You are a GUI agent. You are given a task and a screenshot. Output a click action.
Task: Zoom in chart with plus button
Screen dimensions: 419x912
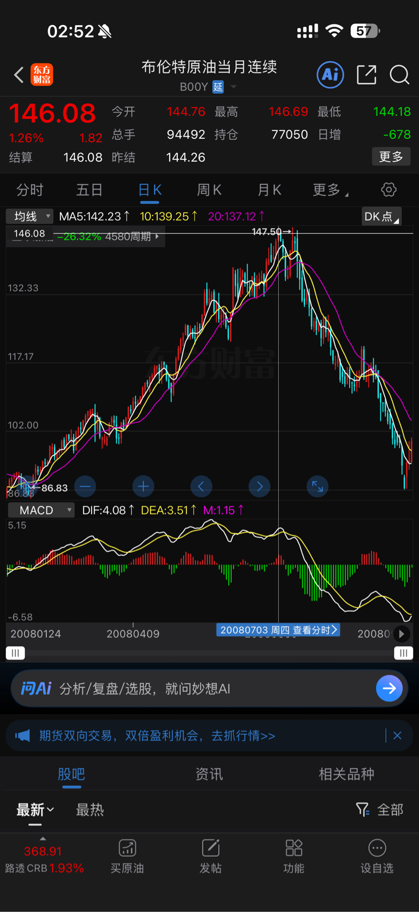coord(143,486)
